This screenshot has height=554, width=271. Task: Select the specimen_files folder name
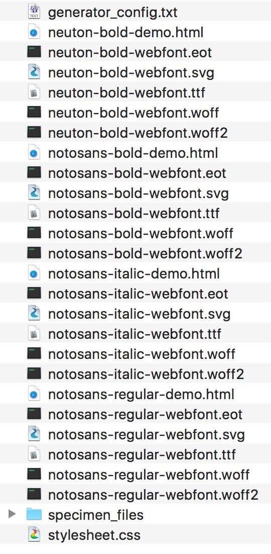(96, 516)
